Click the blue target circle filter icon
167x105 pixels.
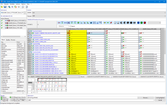coord(91,23)
